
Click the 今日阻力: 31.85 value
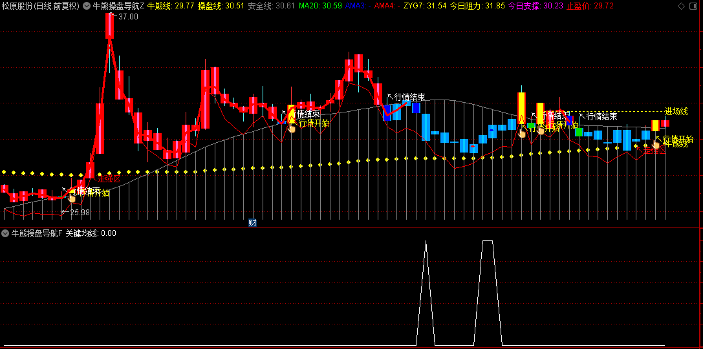477,6
